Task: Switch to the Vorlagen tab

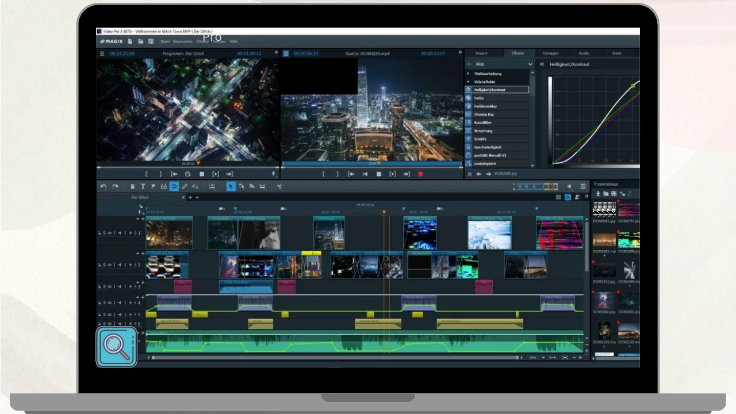Action: click(x=550, y=53)
